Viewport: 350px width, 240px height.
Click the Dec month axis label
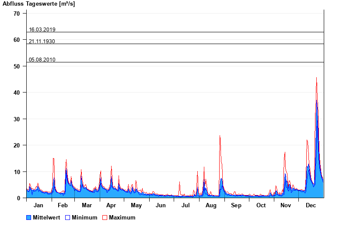pos(311,206)
